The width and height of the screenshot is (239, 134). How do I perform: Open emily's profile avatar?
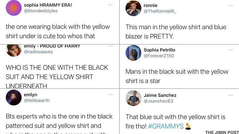[14, 50]
